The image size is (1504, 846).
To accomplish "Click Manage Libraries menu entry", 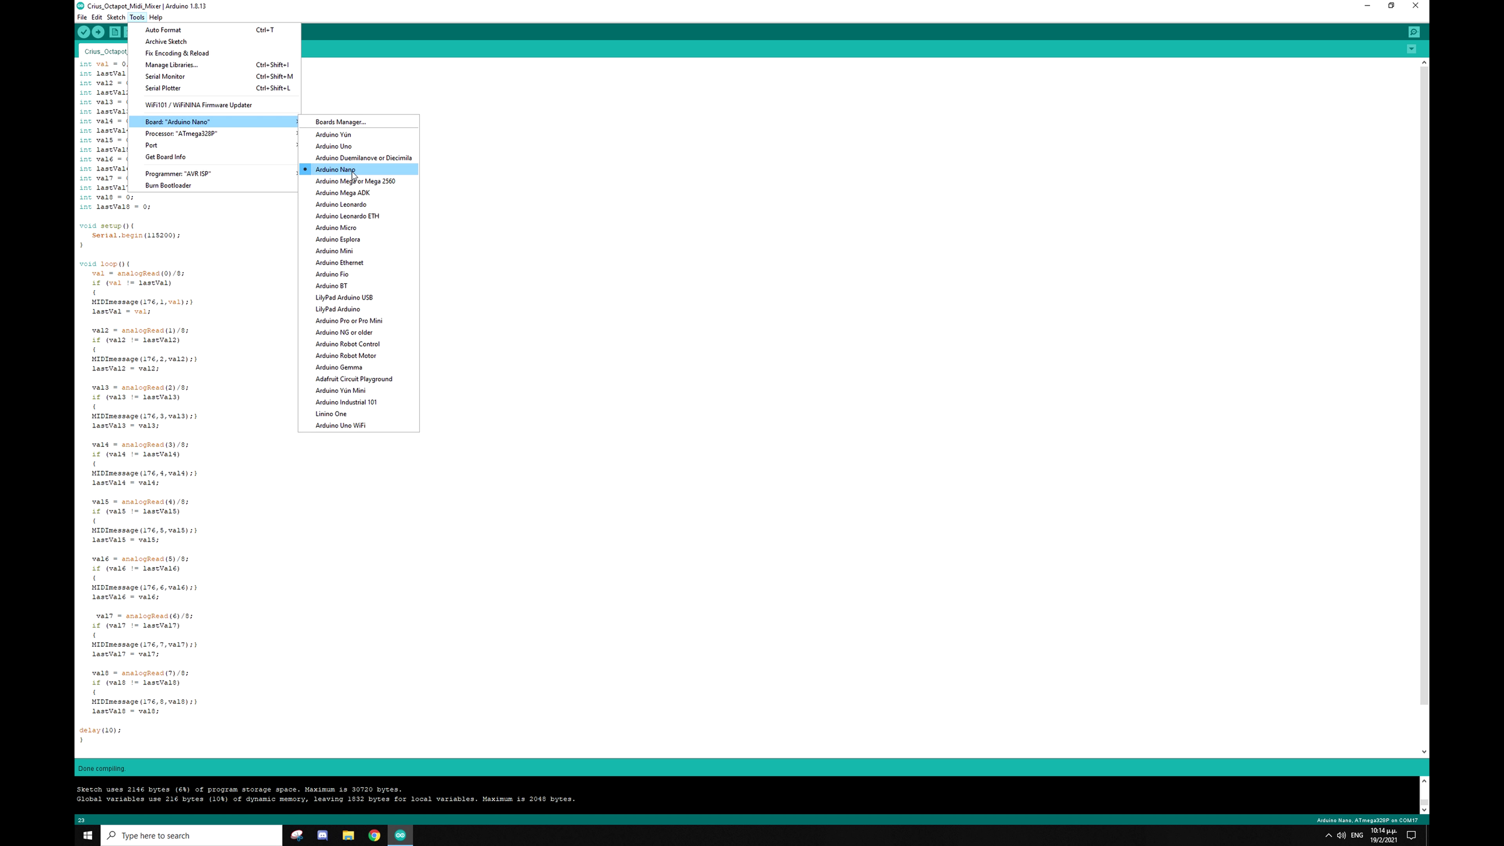I will pyautogui.click(x=171, y=65).
